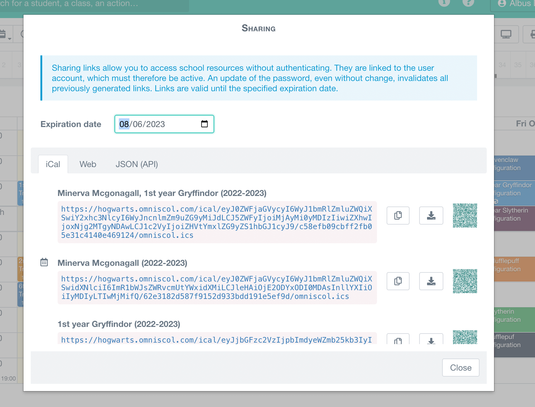Click QR code for Minerva Mcgonagall (2022-2023)

(465, 281)
